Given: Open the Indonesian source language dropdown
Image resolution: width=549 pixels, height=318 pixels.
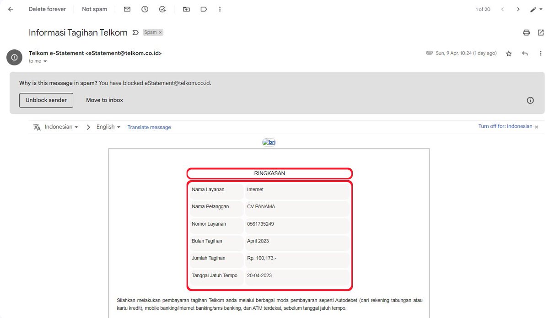Looking at the screenshot, I should [61, 127].
